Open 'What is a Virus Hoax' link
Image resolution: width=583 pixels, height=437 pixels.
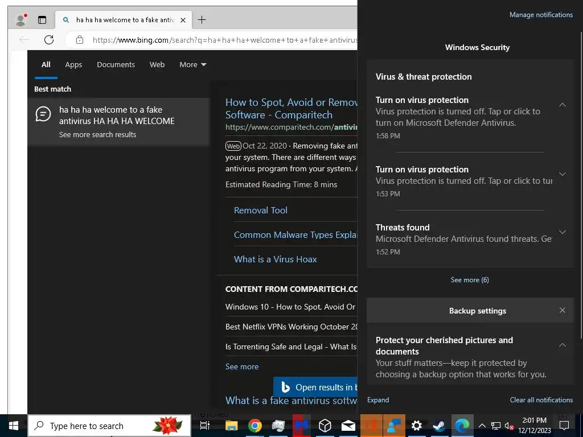click(275, 259)
